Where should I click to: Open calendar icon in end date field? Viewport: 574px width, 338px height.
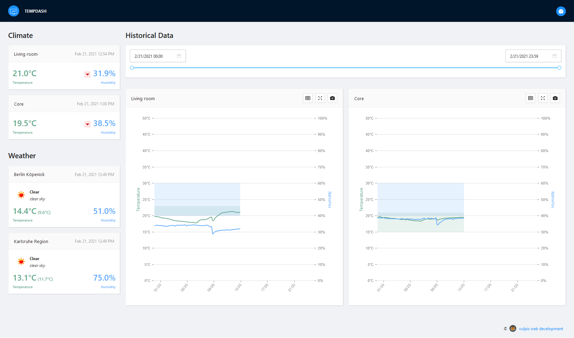click(555, 56)
